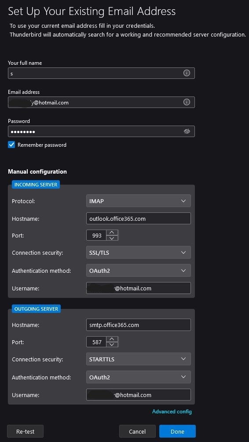Viewport: 249px width, 442px height.
Task: Increase the incoming port with up arrow
Action: point(112,233)
